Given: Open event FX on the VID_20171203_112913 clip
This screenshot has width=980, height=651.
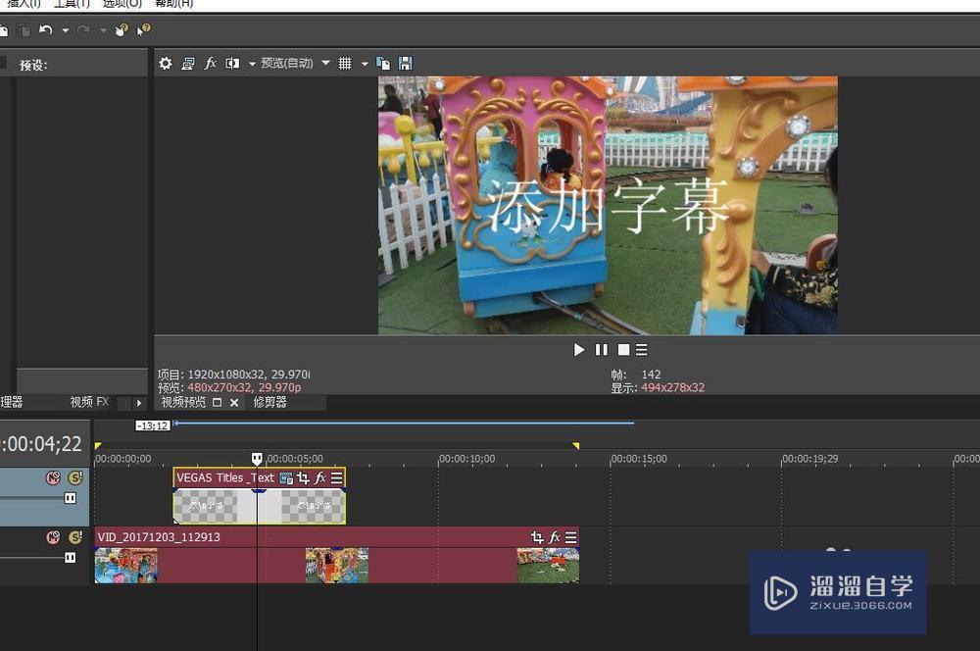Looking at the screenshot, I should click(x=555, y=536).
